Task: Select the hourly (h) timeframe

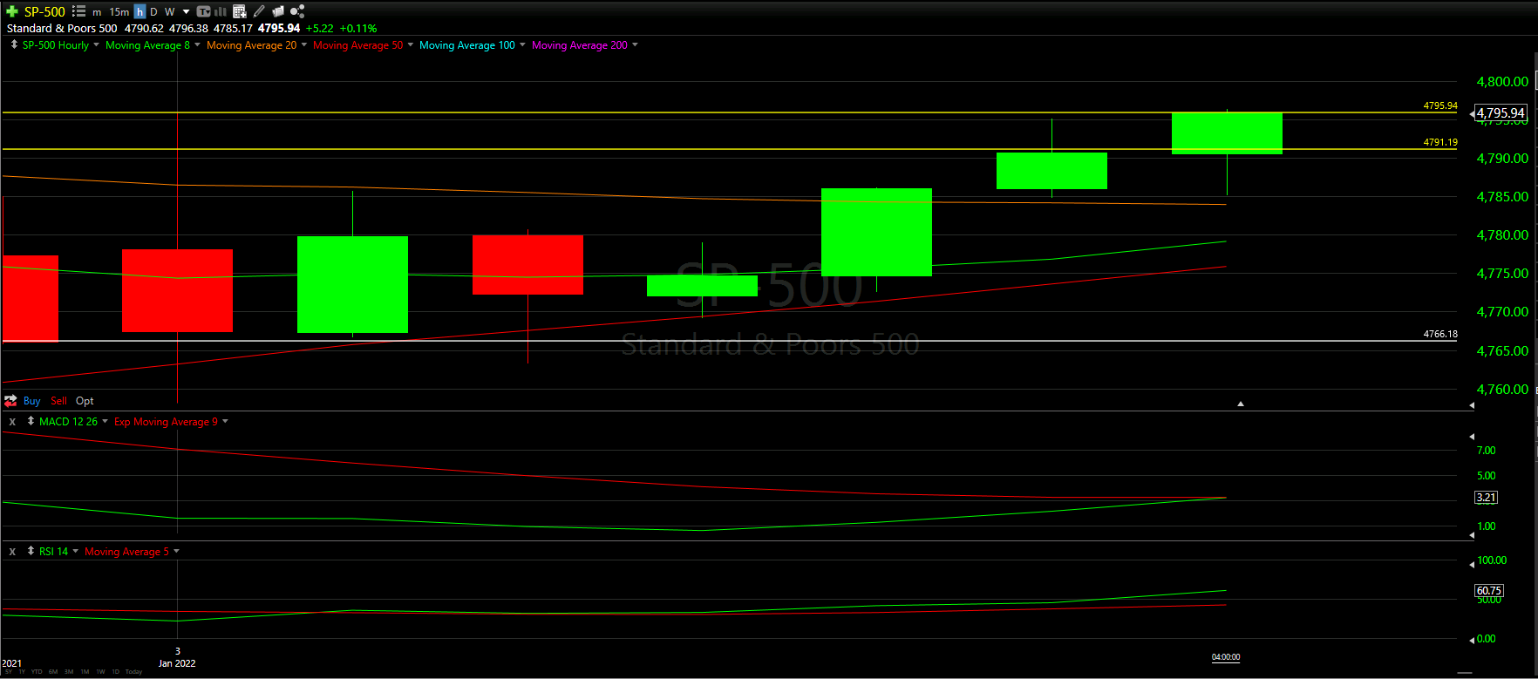Action: pos(140,11)
